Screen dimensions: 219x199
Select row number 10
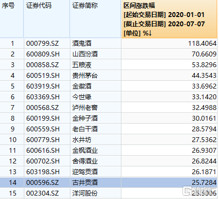click(x=13, y=140)
